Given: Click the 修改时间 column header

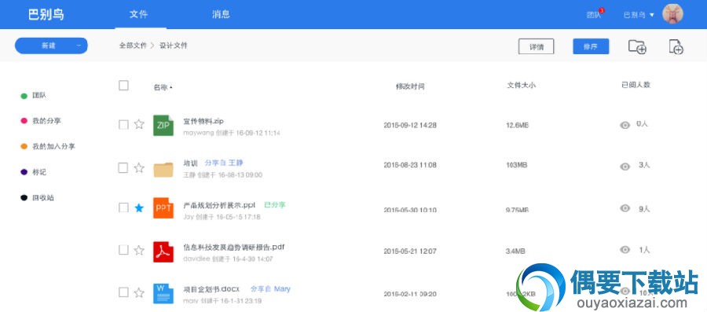Looking at the screenshot, I should pyautogui.click(x=410, y=86).
